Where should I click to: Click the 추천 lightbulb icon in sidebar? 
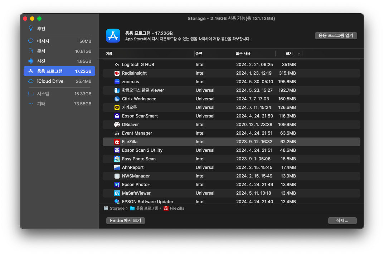(x=31, y=28)
